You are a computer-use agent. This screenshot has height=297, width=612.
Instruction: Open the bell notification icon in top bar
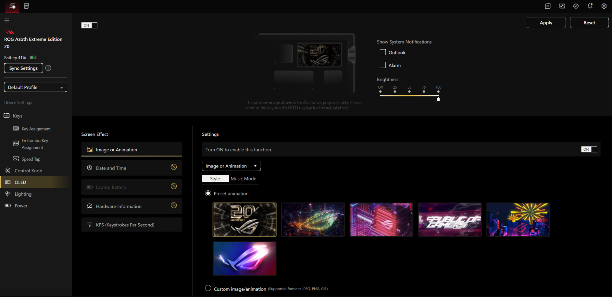pyautogui.click(x=590, y=6)
